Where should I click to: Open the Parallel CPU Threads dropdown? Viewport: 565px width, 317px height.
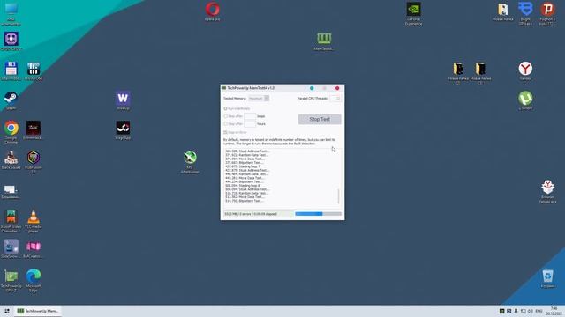335,98
